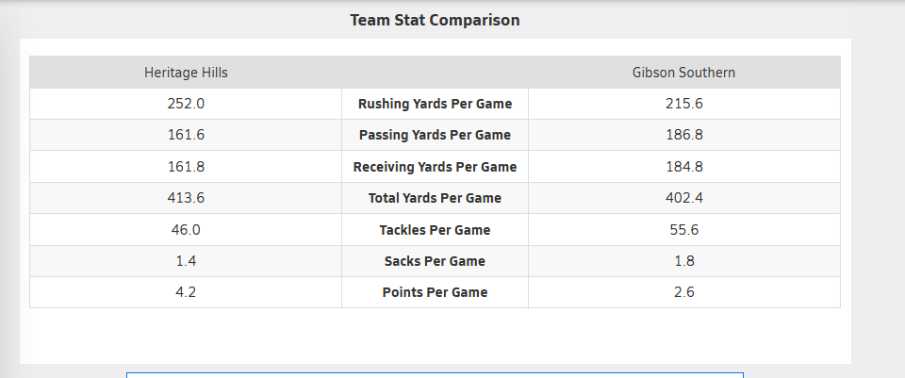Click Gibson Southern rushing value 215.6
Screen dimensions: 905x378
click(x=684, y=104)
